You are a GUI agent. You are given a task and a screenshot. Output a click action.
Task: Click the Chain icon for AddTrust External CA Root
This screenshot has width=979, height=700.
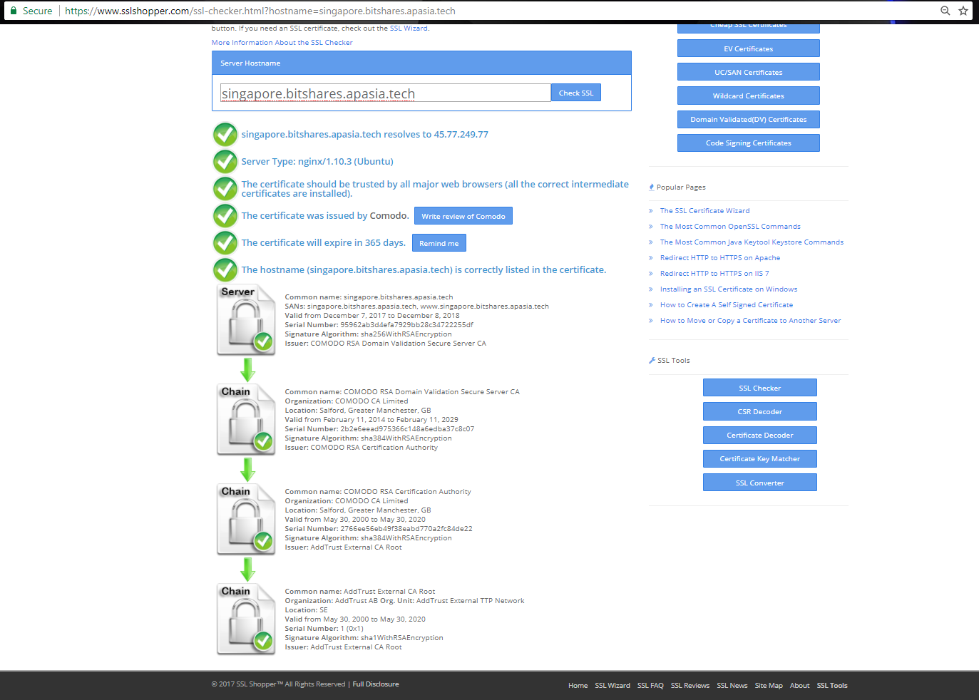tap(246, 619)
